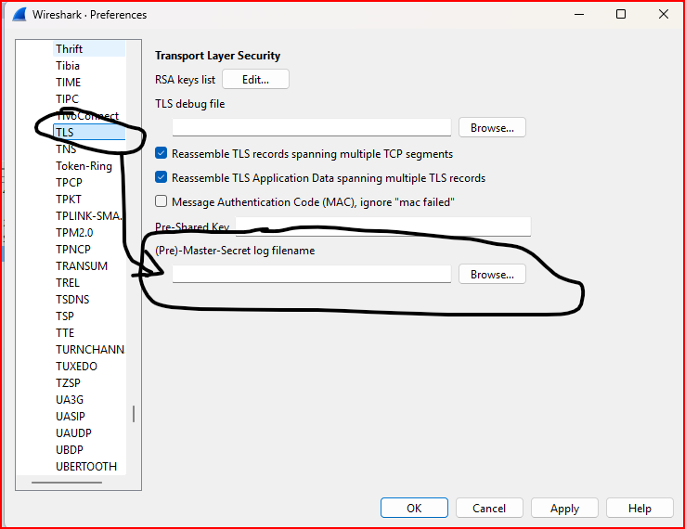Enable Reassemble TLS records spanning multiple TCP segments
The image size is (685, 529).
coord(162,153)
